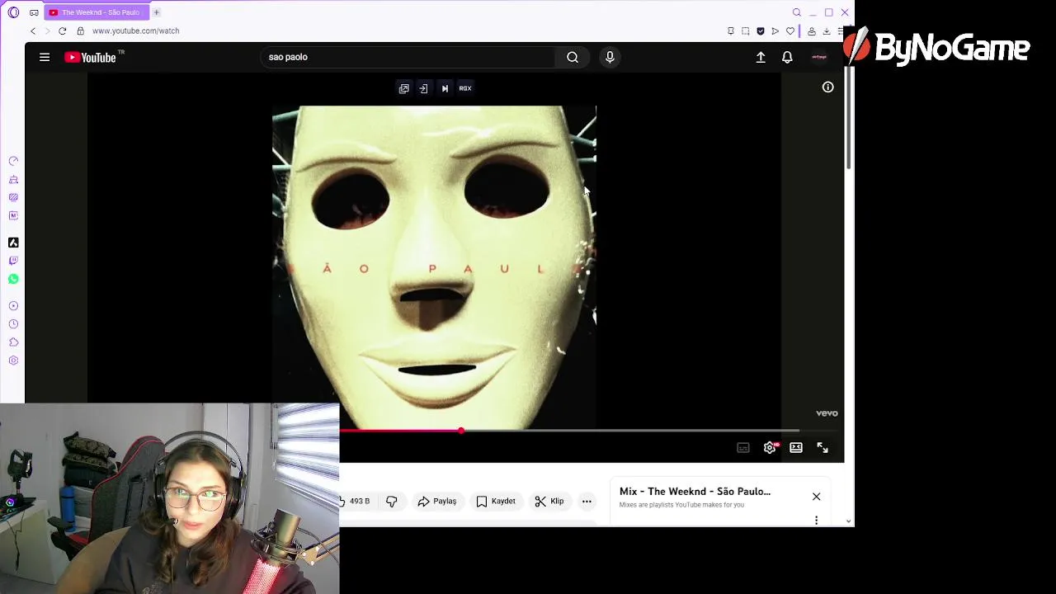Open the player settings gear

click(770, 447)
